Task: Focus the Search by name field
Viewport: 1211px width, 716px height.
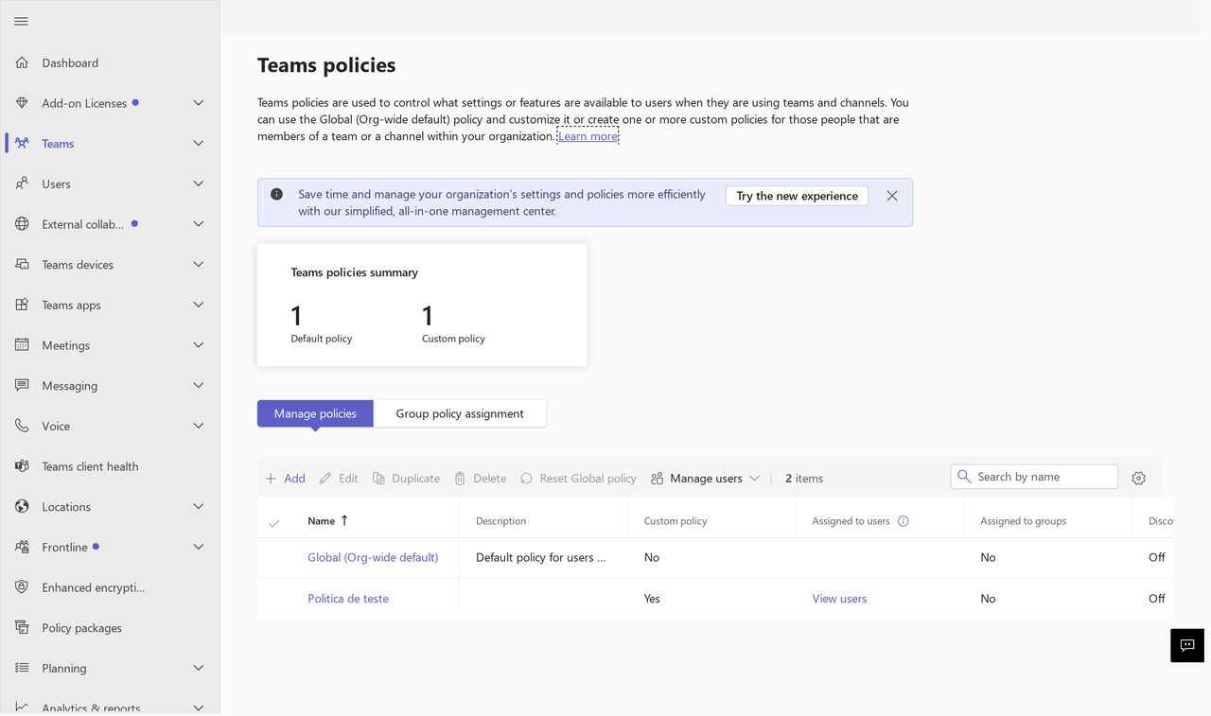Action: 1034,477
